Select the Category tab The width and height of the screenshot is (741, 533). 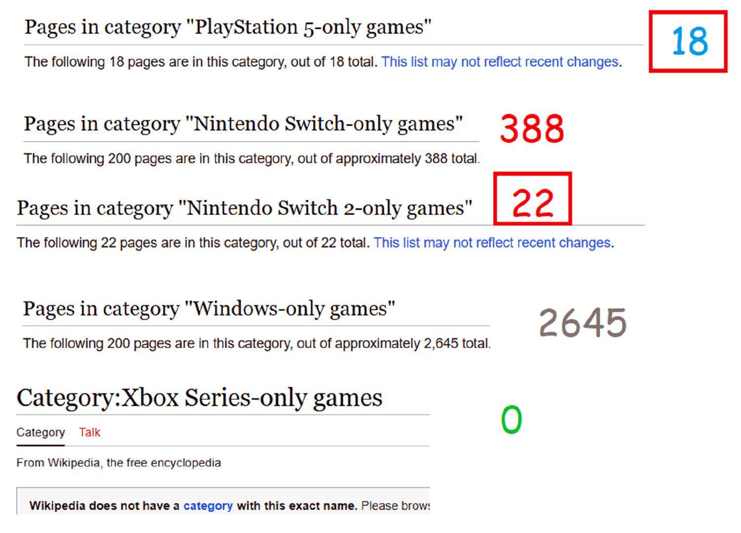(41, 432)
